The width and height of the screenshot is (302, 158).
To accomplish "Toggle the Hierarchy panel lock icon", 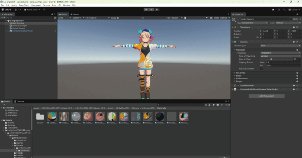I will click(x=52, y=14).
